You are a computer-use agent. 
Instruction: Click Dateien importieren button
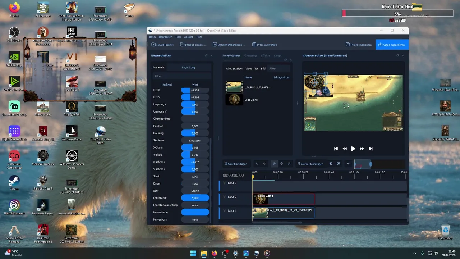pyautogui.click(x=229, y=45)
